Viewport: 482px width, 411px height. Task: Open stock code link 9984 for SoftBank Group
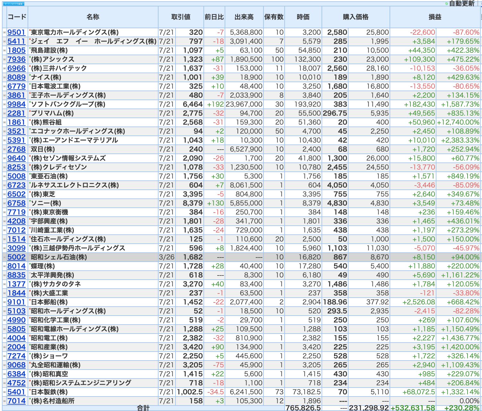coord(16,104)
